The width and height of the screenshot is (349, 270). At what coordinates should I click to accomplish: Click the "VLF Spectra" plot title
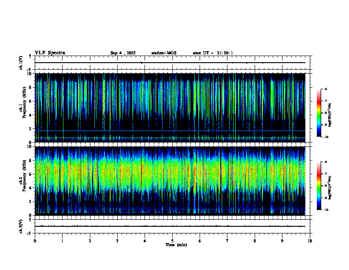point(50,53)
